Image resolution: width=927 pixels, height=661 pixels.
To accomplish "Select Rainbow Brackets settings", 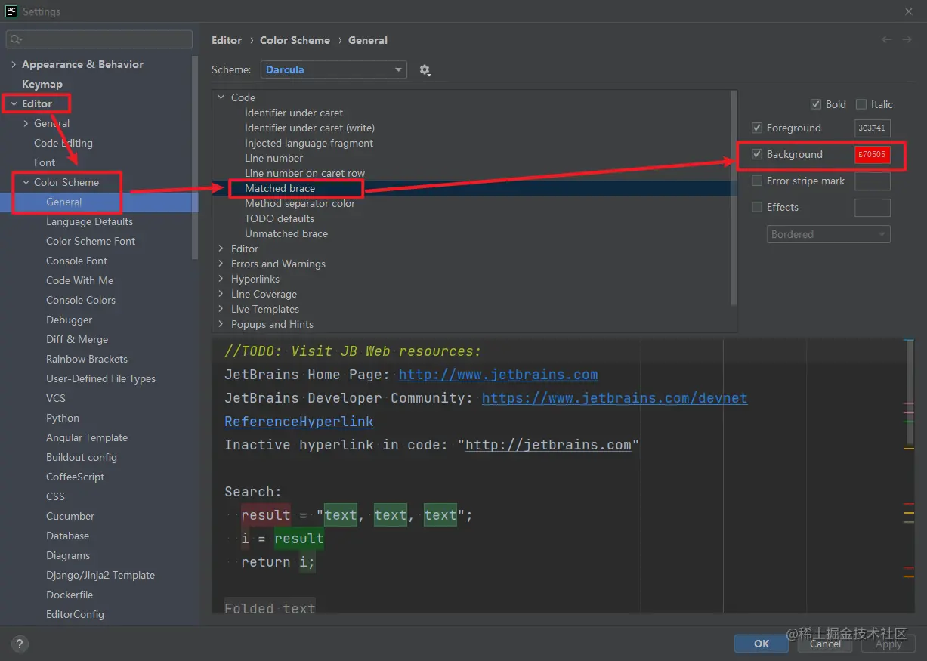I will tap(87, 359).
